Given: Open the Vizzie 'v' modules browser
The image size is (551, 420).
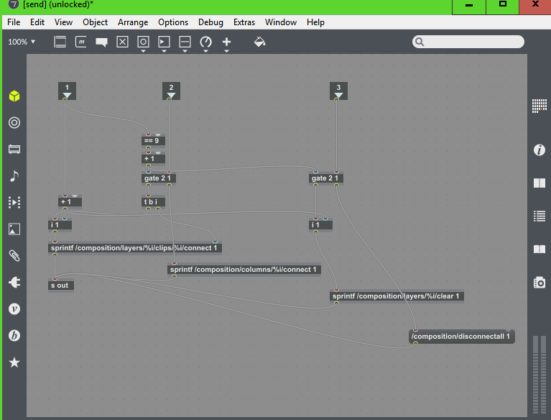Looking at the screenshot, I should tap(14, 309).
